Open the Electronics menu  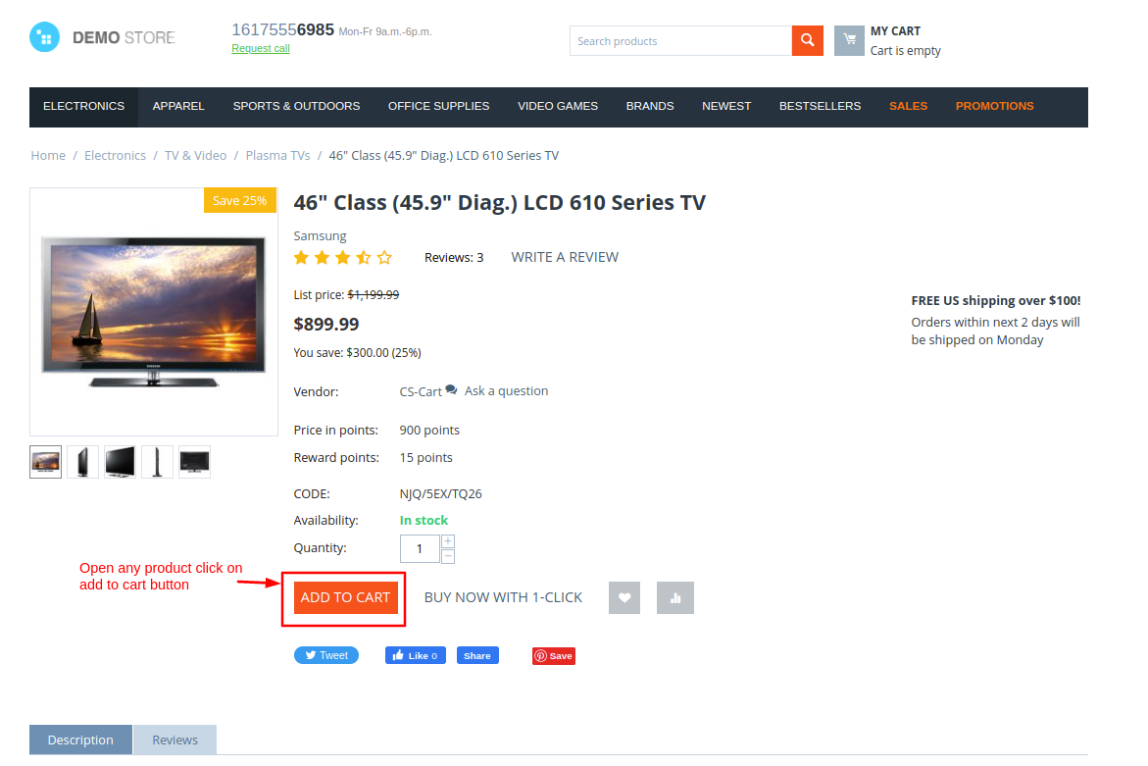tap(83, 107)
